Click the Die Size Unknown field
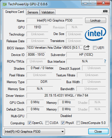This screenshot has width=112, height=138. coord(74,34)
